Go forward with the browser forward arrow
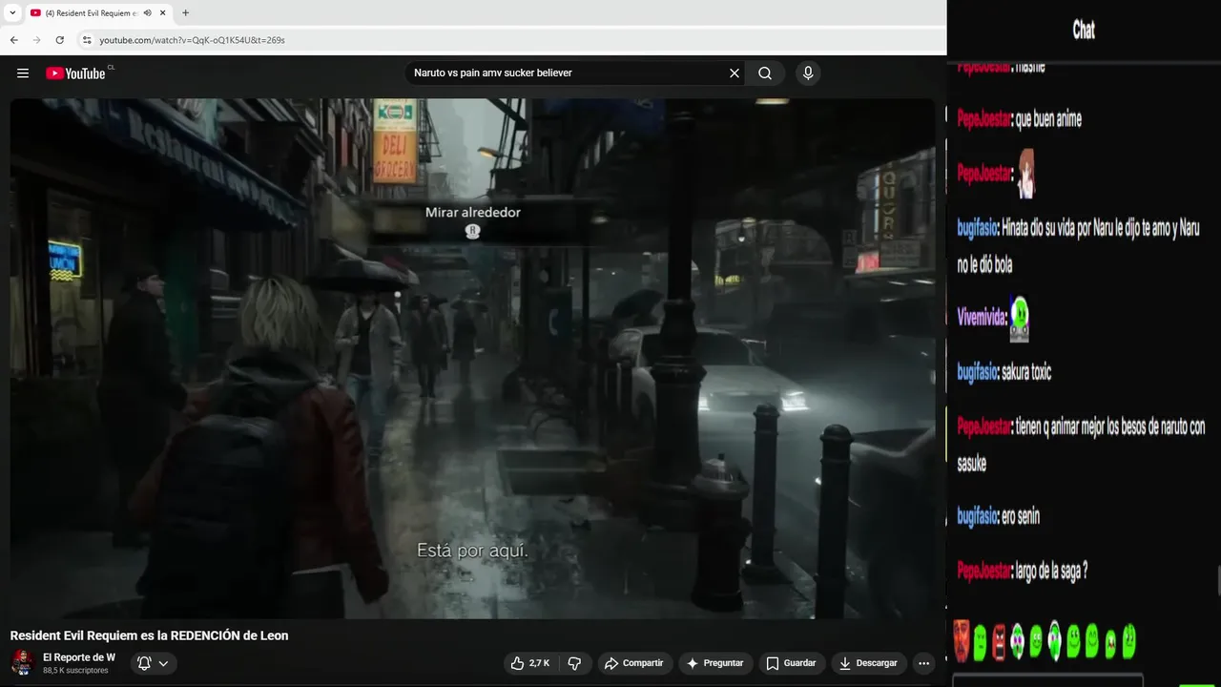The width and height of the screenshot is (1221, 687). click(36, 40)
